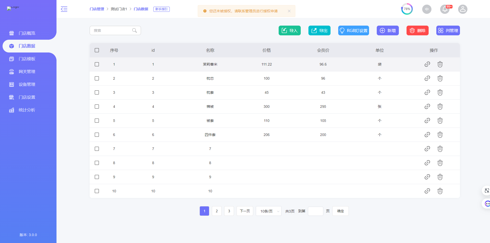
Task: Open 设备管理 in the sidebar
Action: tap(27, 84)
